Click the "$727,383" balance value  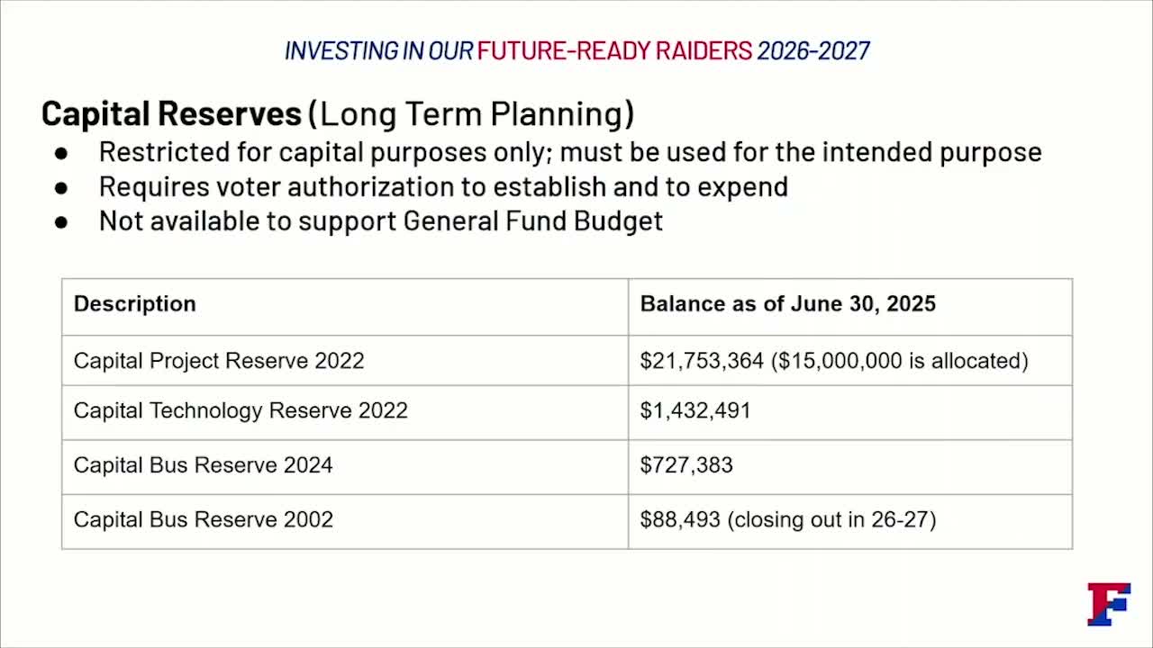pos(686,465)
